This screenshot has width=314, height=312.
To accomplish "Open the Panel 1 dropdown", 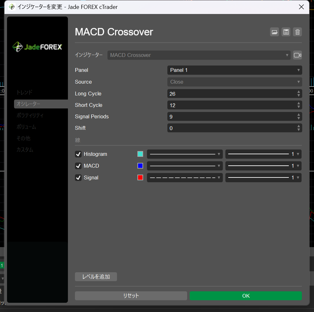I will pyautogui.click(x=234, y=70).
